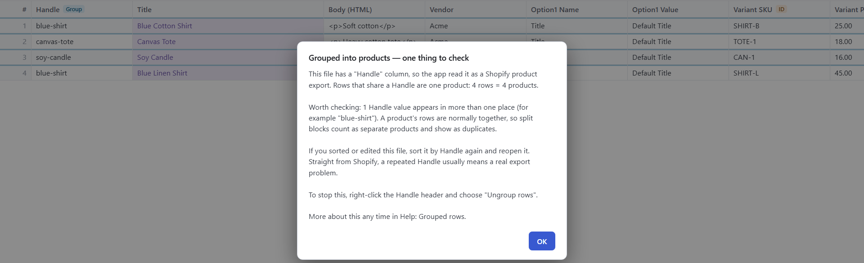Click the Title column header

click(x=228, y=9)
